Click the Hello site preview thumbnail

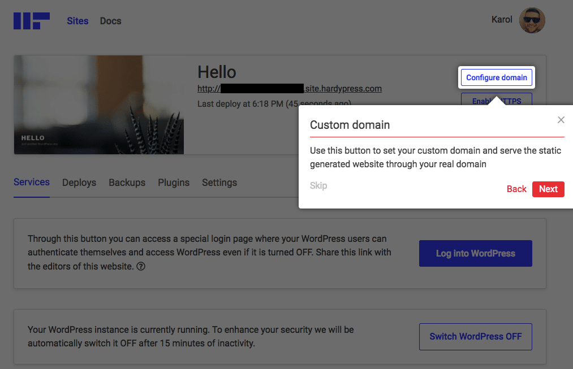click(x=98, y=105)
